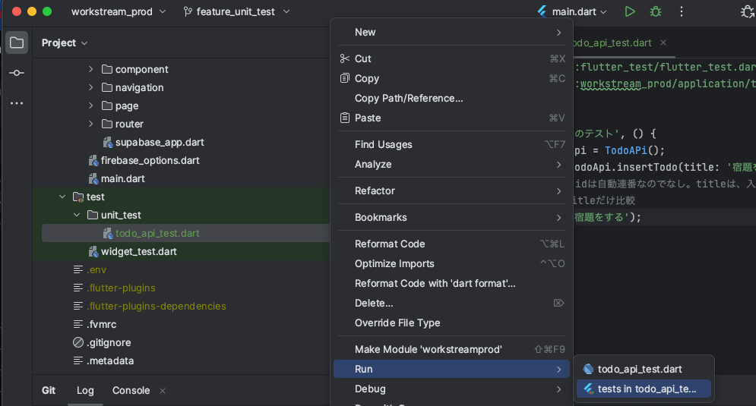
Task: Click the Flutter icon of tests in todo_api_te...
Action: click(x=589, y=389)
